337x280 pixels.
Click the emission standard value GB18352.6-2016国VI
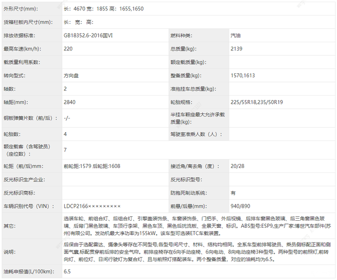pos(91,35)
